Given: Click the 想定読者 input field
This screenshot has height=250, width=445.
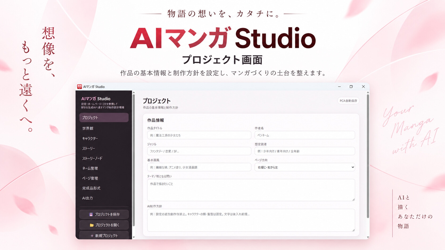Looking at the screenshot, I should point(305,151).
